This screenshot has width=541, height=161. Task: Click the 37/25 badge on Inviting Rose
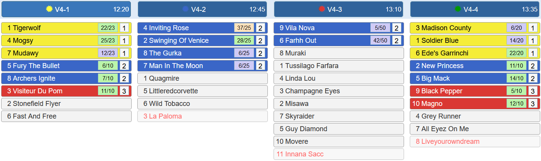[244, 28]
